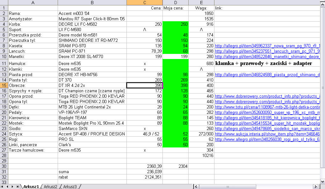
Task: Click next sheet navigation arrow
Action: [x=12, y=186]
